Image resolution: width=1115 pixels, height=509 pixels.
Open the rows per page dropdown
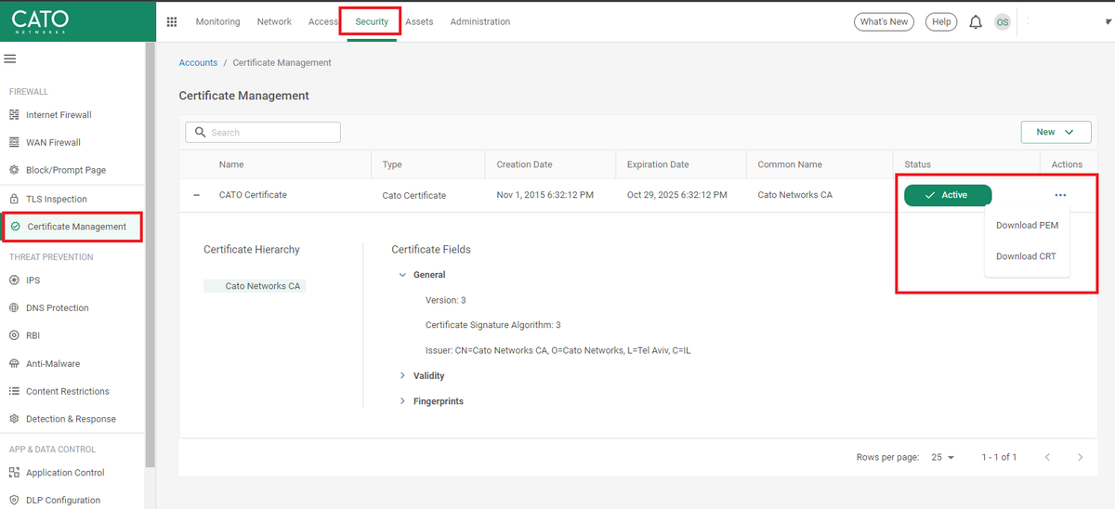(x=943, y=457)
